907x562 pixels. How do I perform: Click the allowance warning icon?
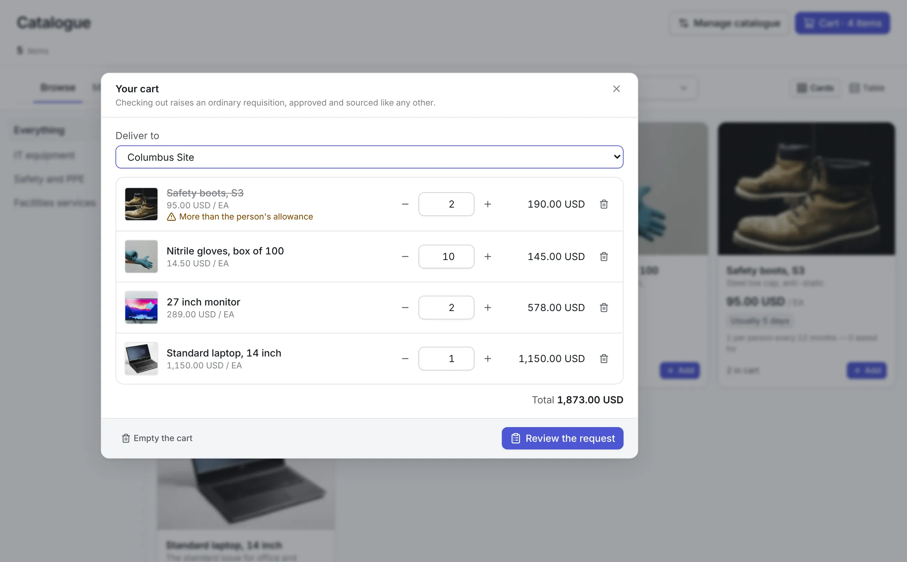coord(171,217)
